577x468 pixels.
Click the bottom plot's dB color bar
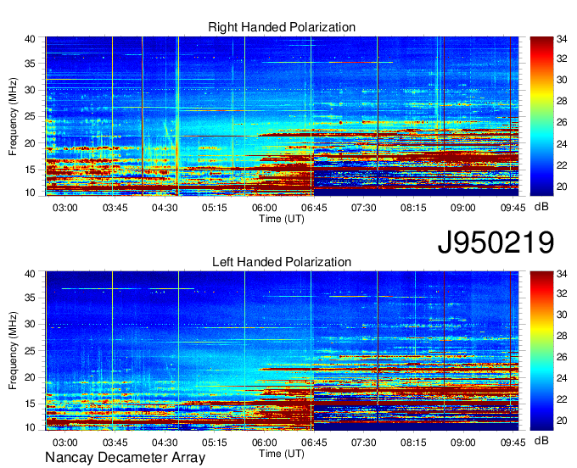coord(541,351)
